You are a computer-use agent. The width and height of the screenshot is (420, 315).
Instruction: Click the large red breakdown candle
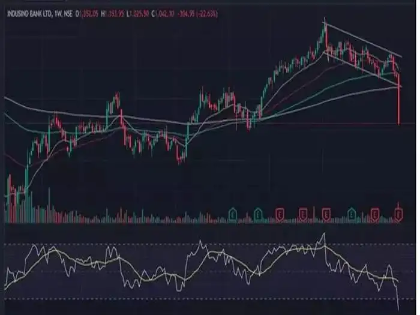pos(399,102)
